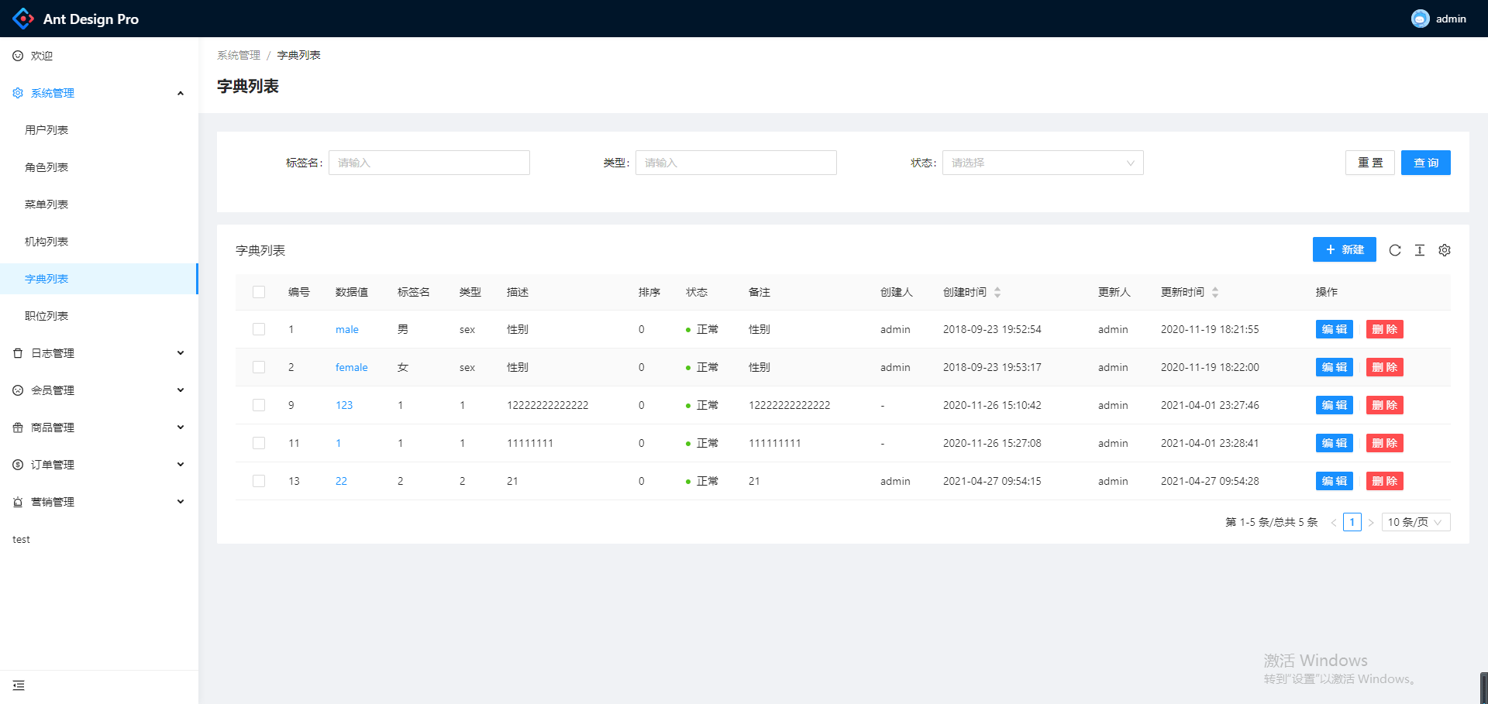Image resolution: width=1488 pixels, height=704 pixels.
Task: Open the 10 条/页 page size dropdown
Action: (x=1416, y=522)
